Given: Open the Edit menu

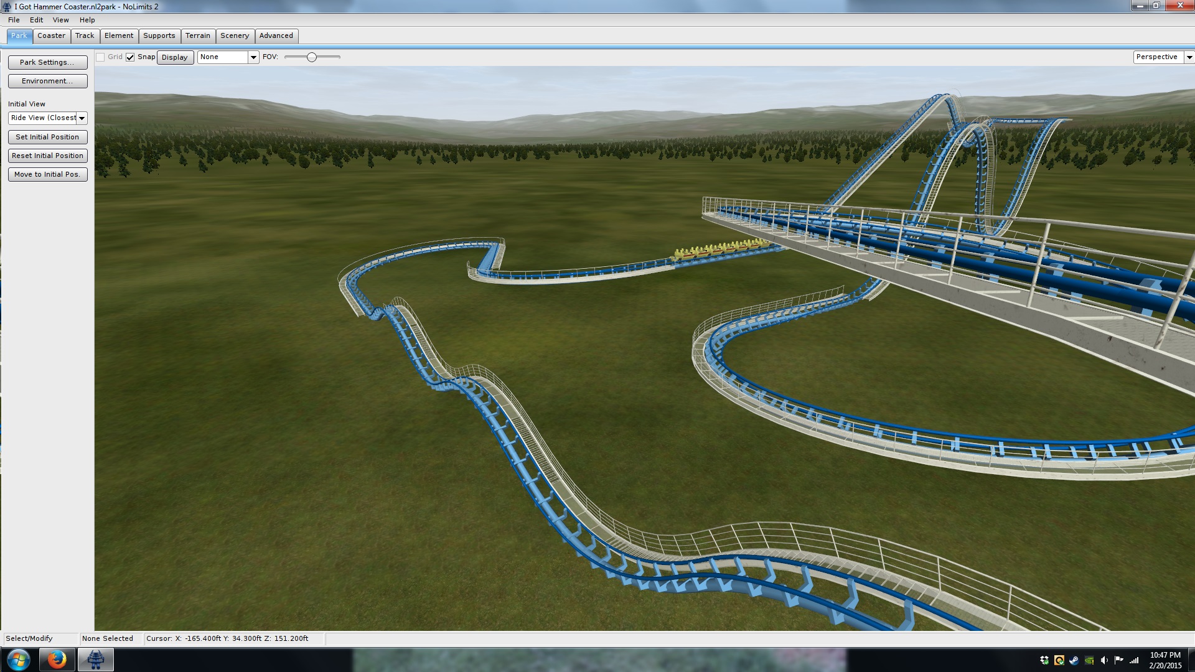Looking at the screenshot, I should tap(36, 20).
